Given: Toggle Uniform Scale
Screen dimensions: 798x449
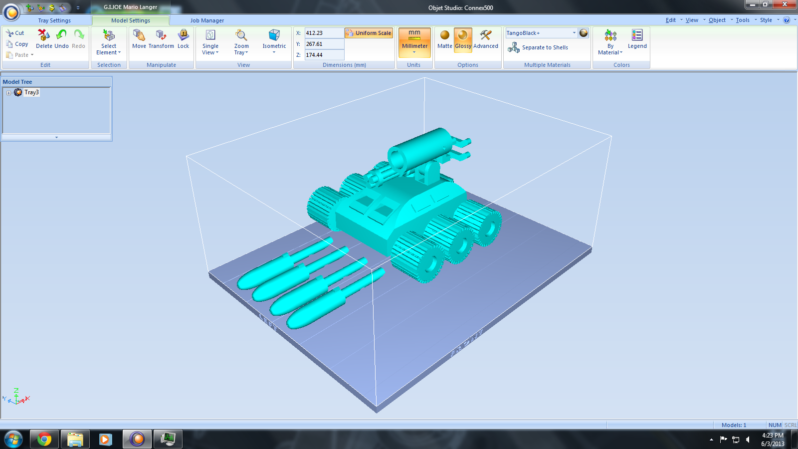Looking at the screenshot, I should tap(369, 33).
